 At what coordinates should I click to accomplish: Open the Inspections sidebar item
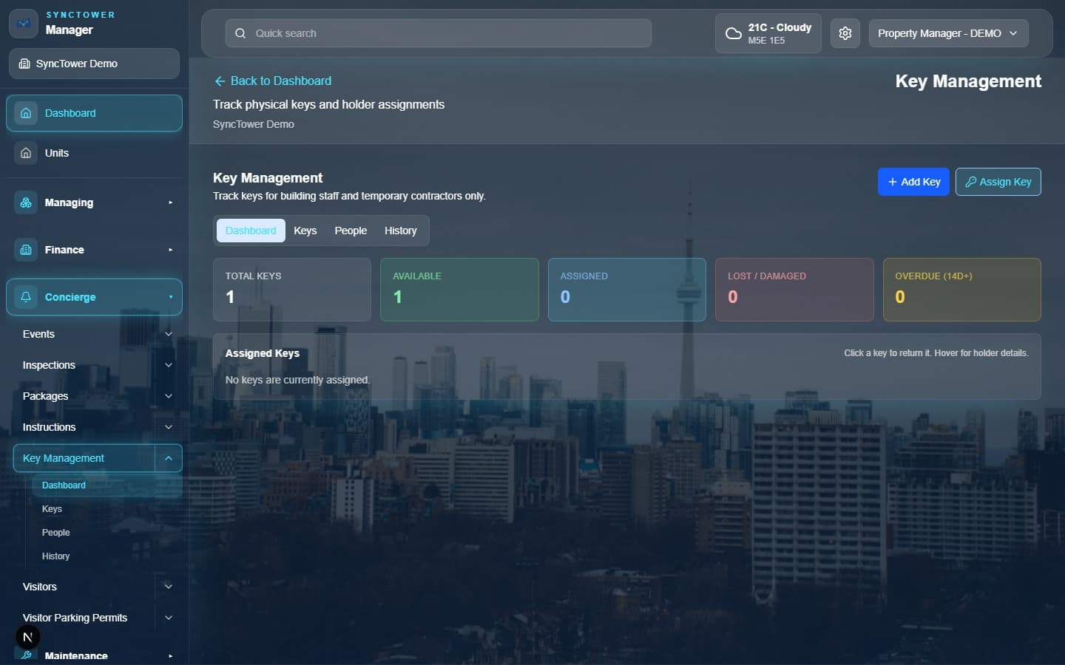click(49, 365)
